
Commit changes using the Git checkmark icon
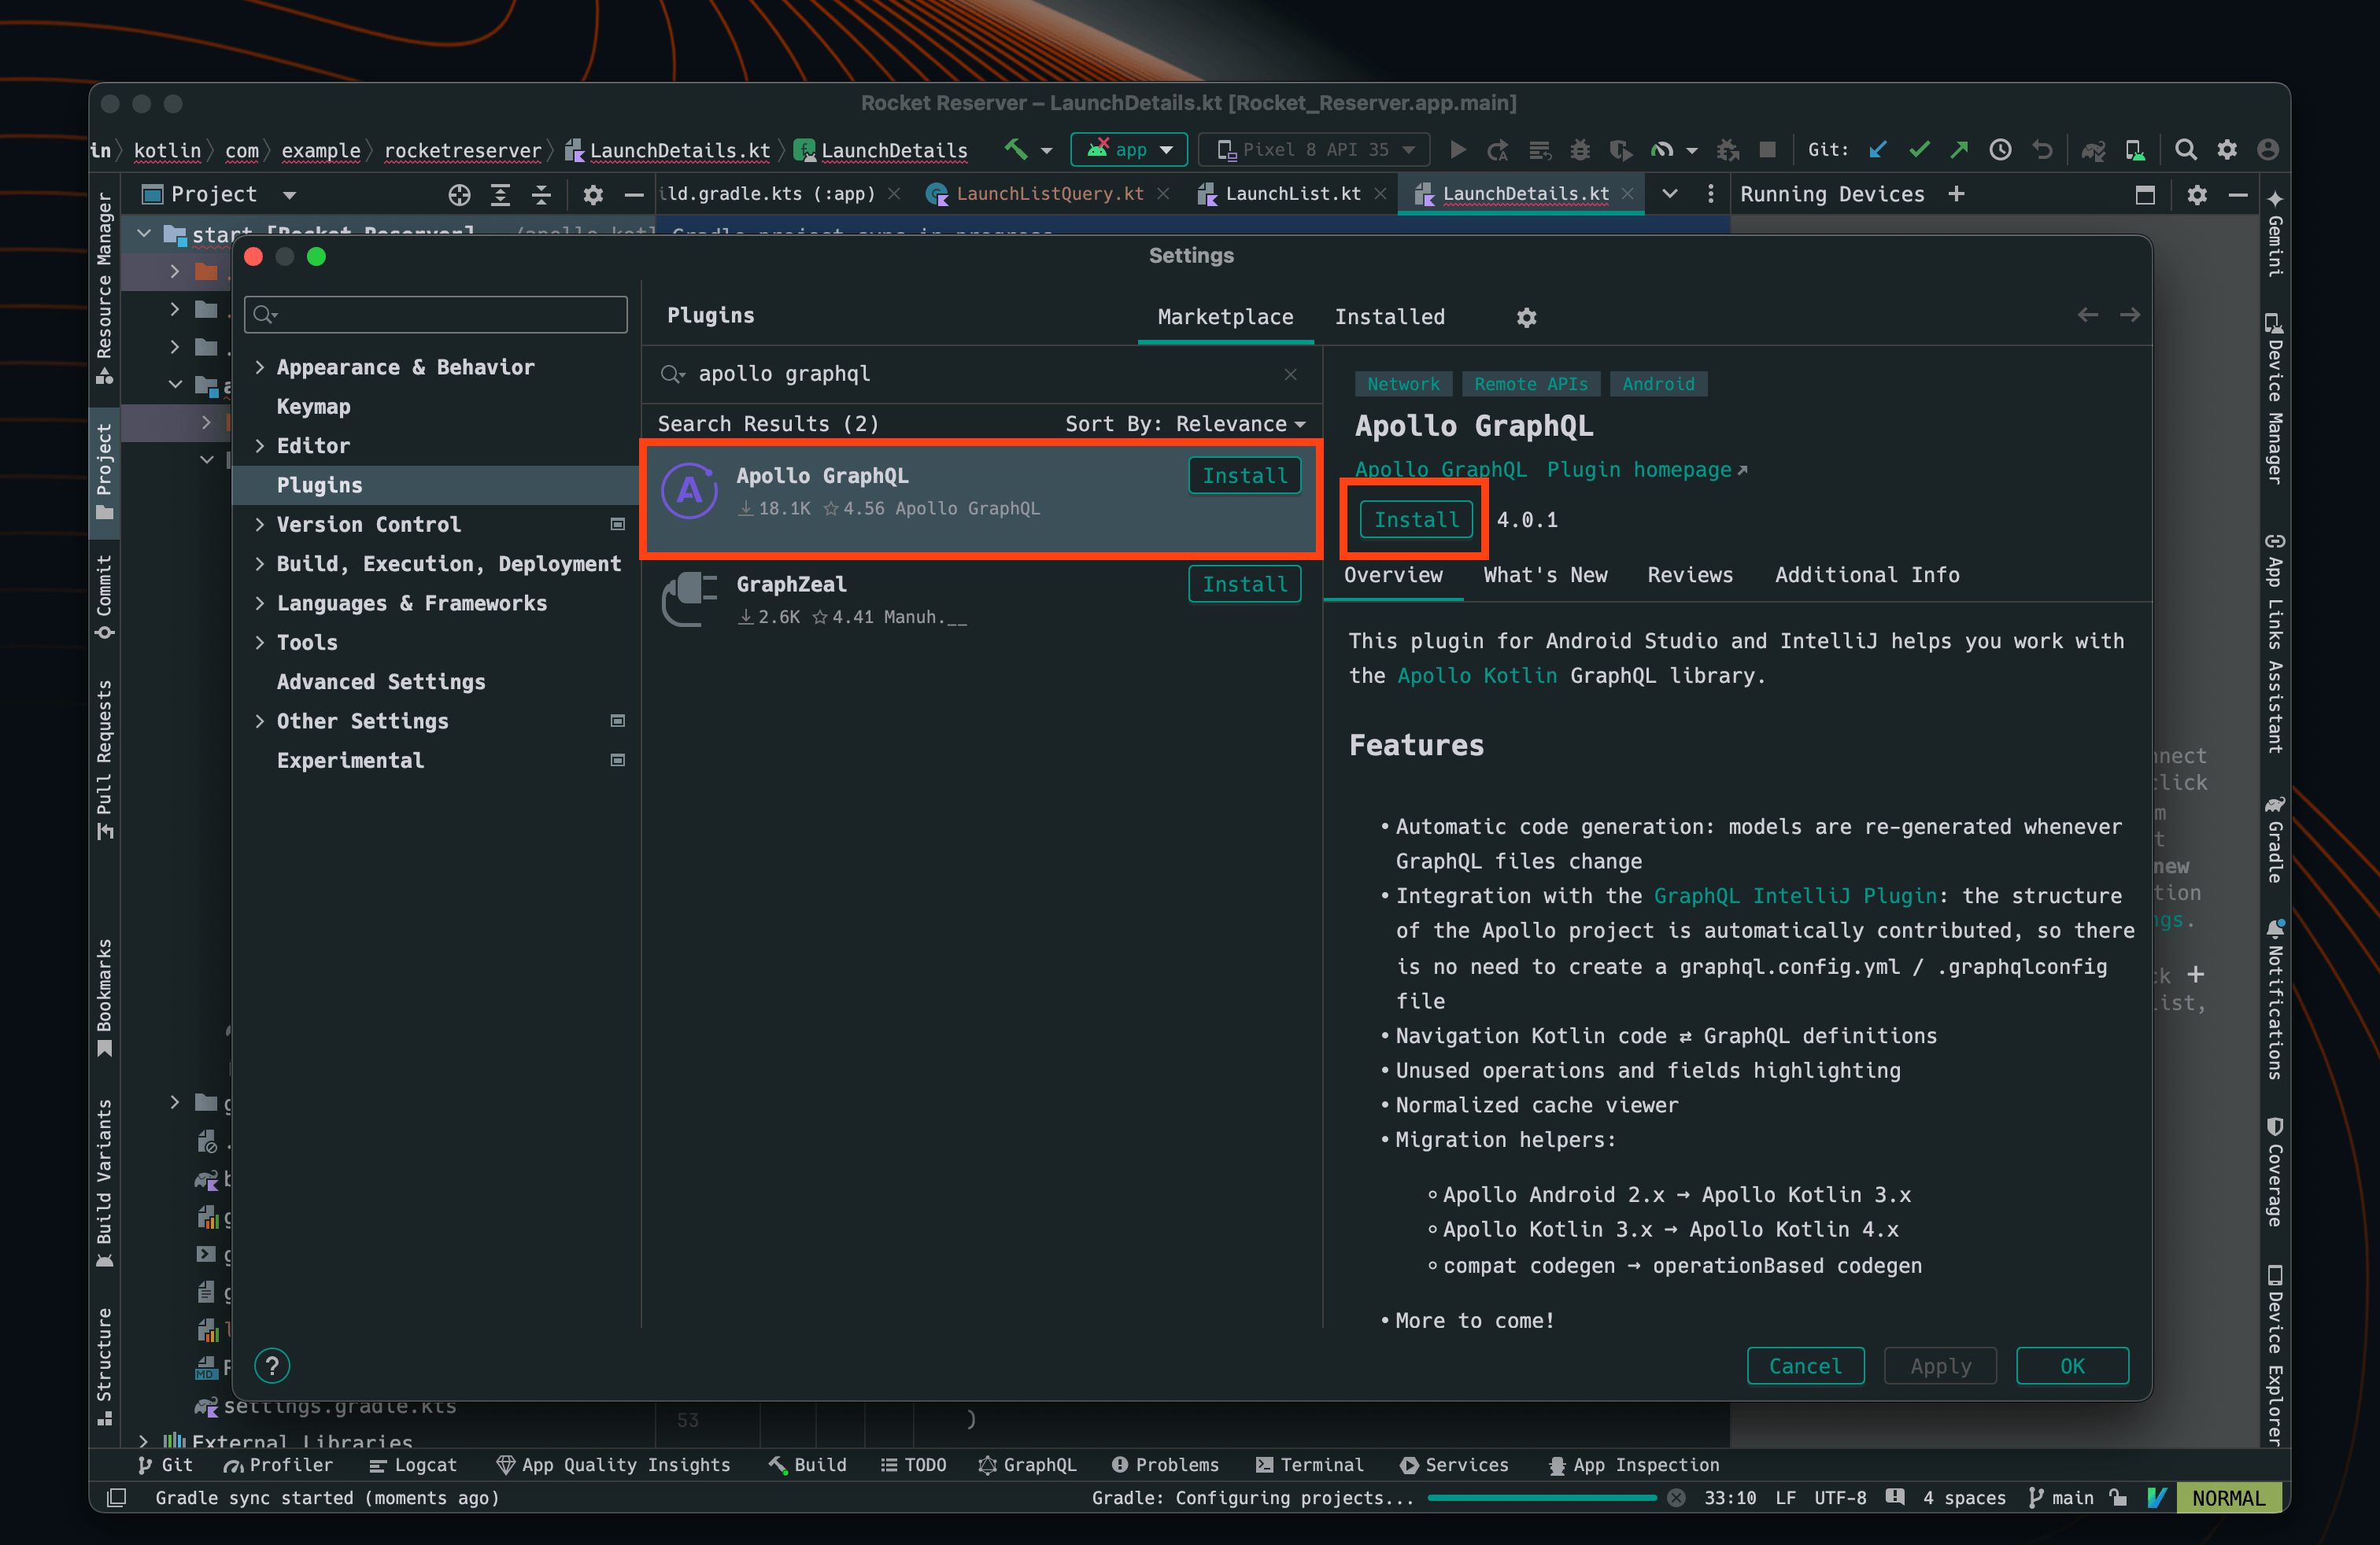pyautogui.click(x=1919, y=149)
